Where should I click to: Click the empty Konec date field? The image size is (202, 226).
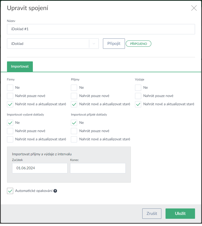click(98, 168)
